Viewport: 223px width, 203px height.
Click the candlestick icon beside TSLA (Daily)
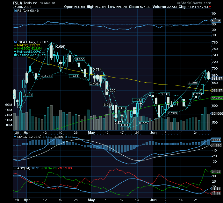click(15, 42)
